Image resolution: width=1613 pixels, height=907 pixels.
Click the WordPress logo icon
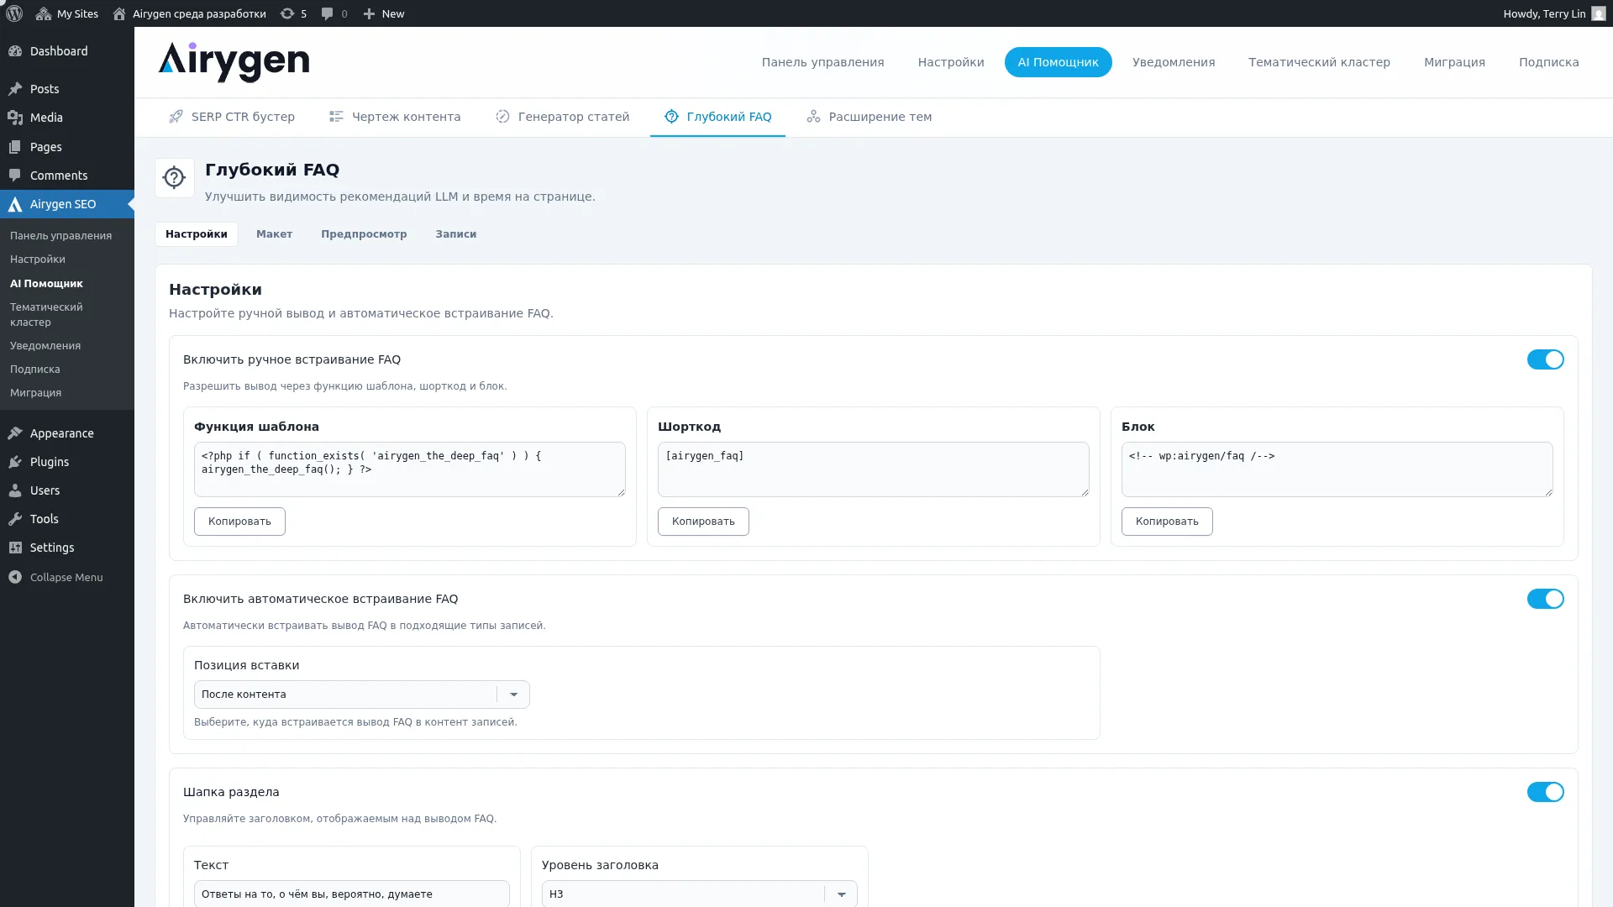14,13
